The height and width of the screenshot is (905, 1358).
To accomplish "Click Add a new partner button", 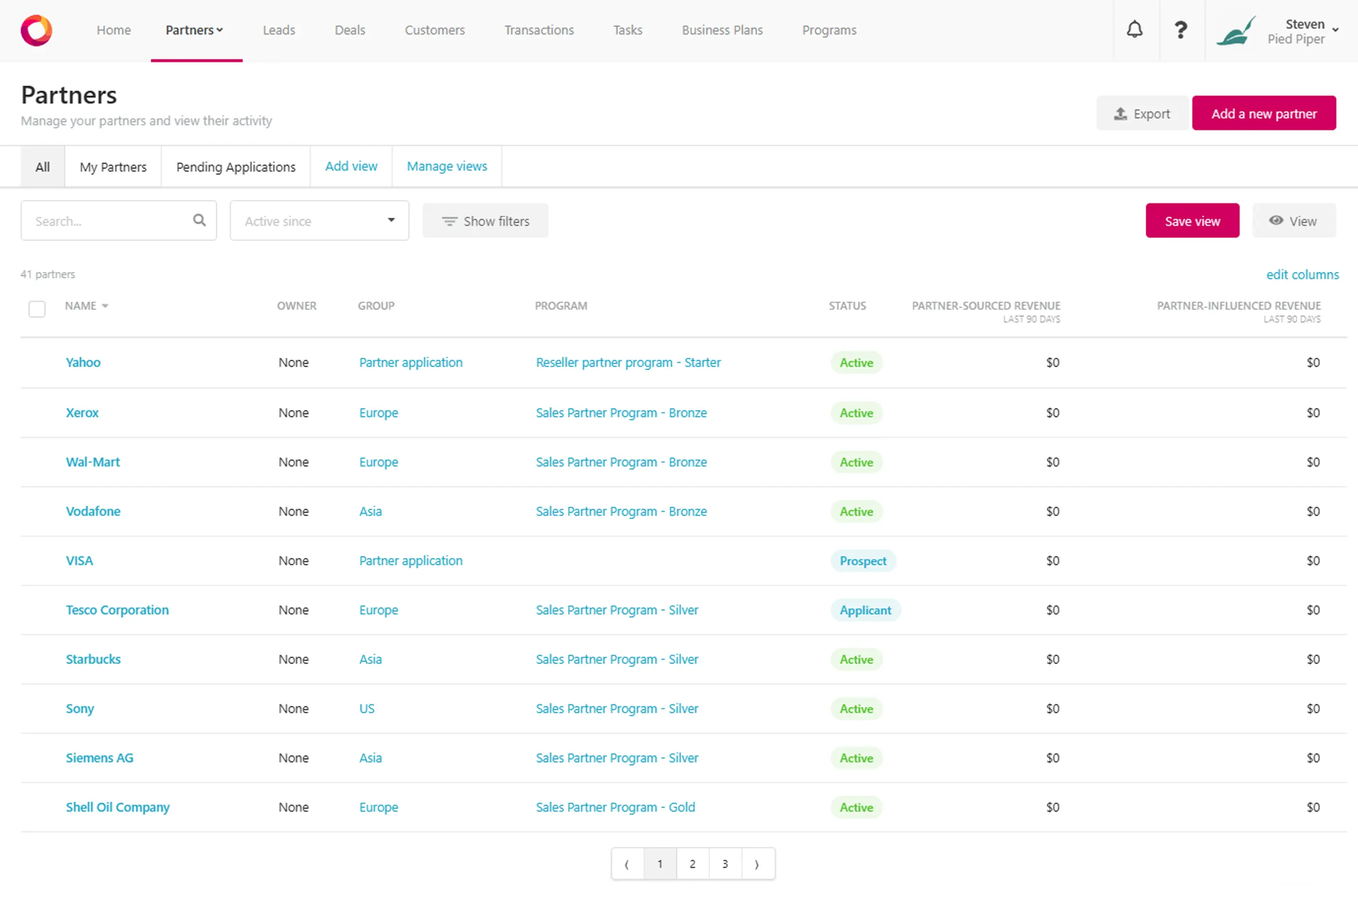I will [x=1263, y=113].
